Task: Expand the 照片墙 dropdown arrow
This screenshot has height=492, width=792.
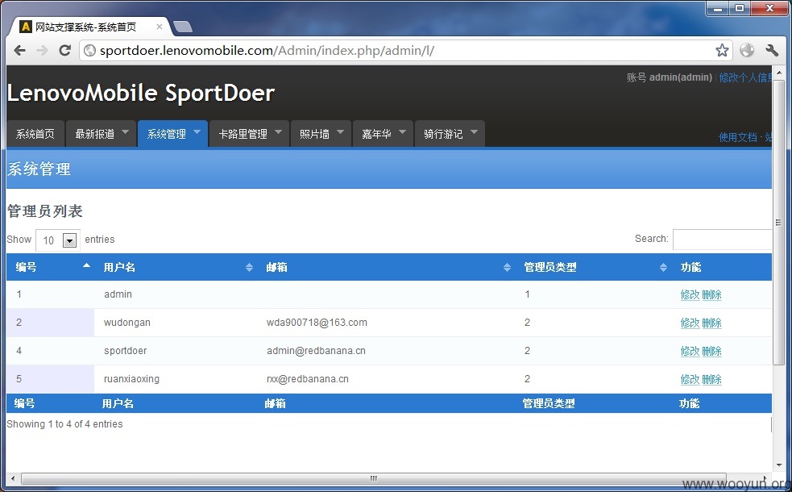Action: coord(341,132)
